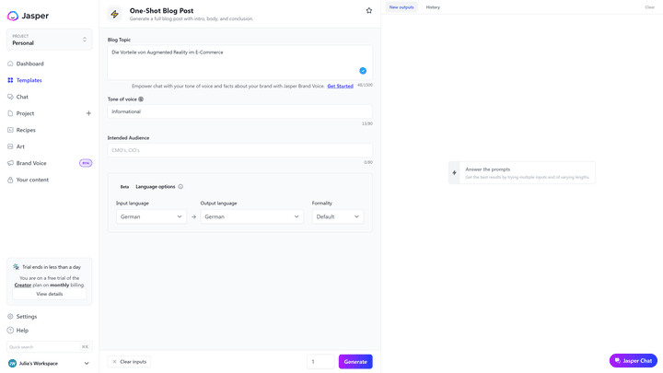Click the Jasper logo in sidebar

coord(28,16)
